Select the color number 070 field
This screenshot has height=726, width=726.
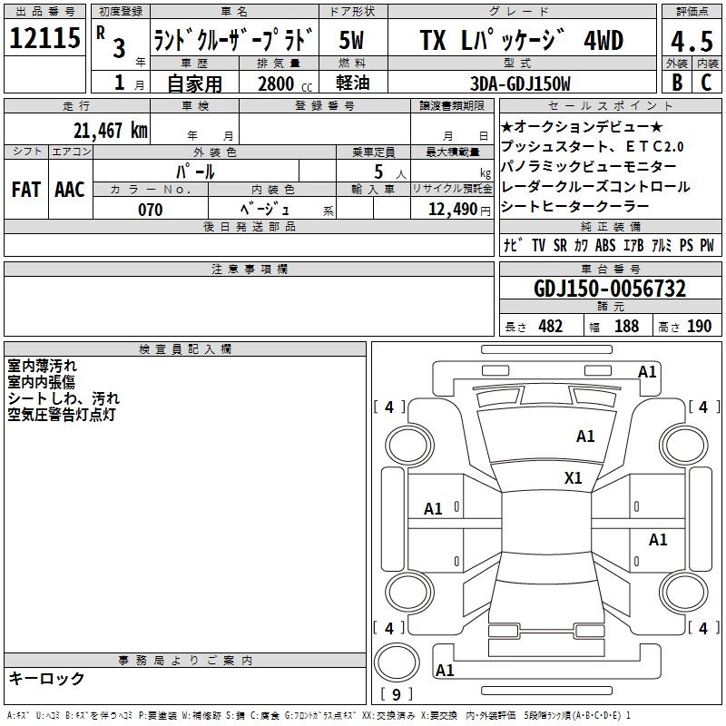click(x=150, y=210)
